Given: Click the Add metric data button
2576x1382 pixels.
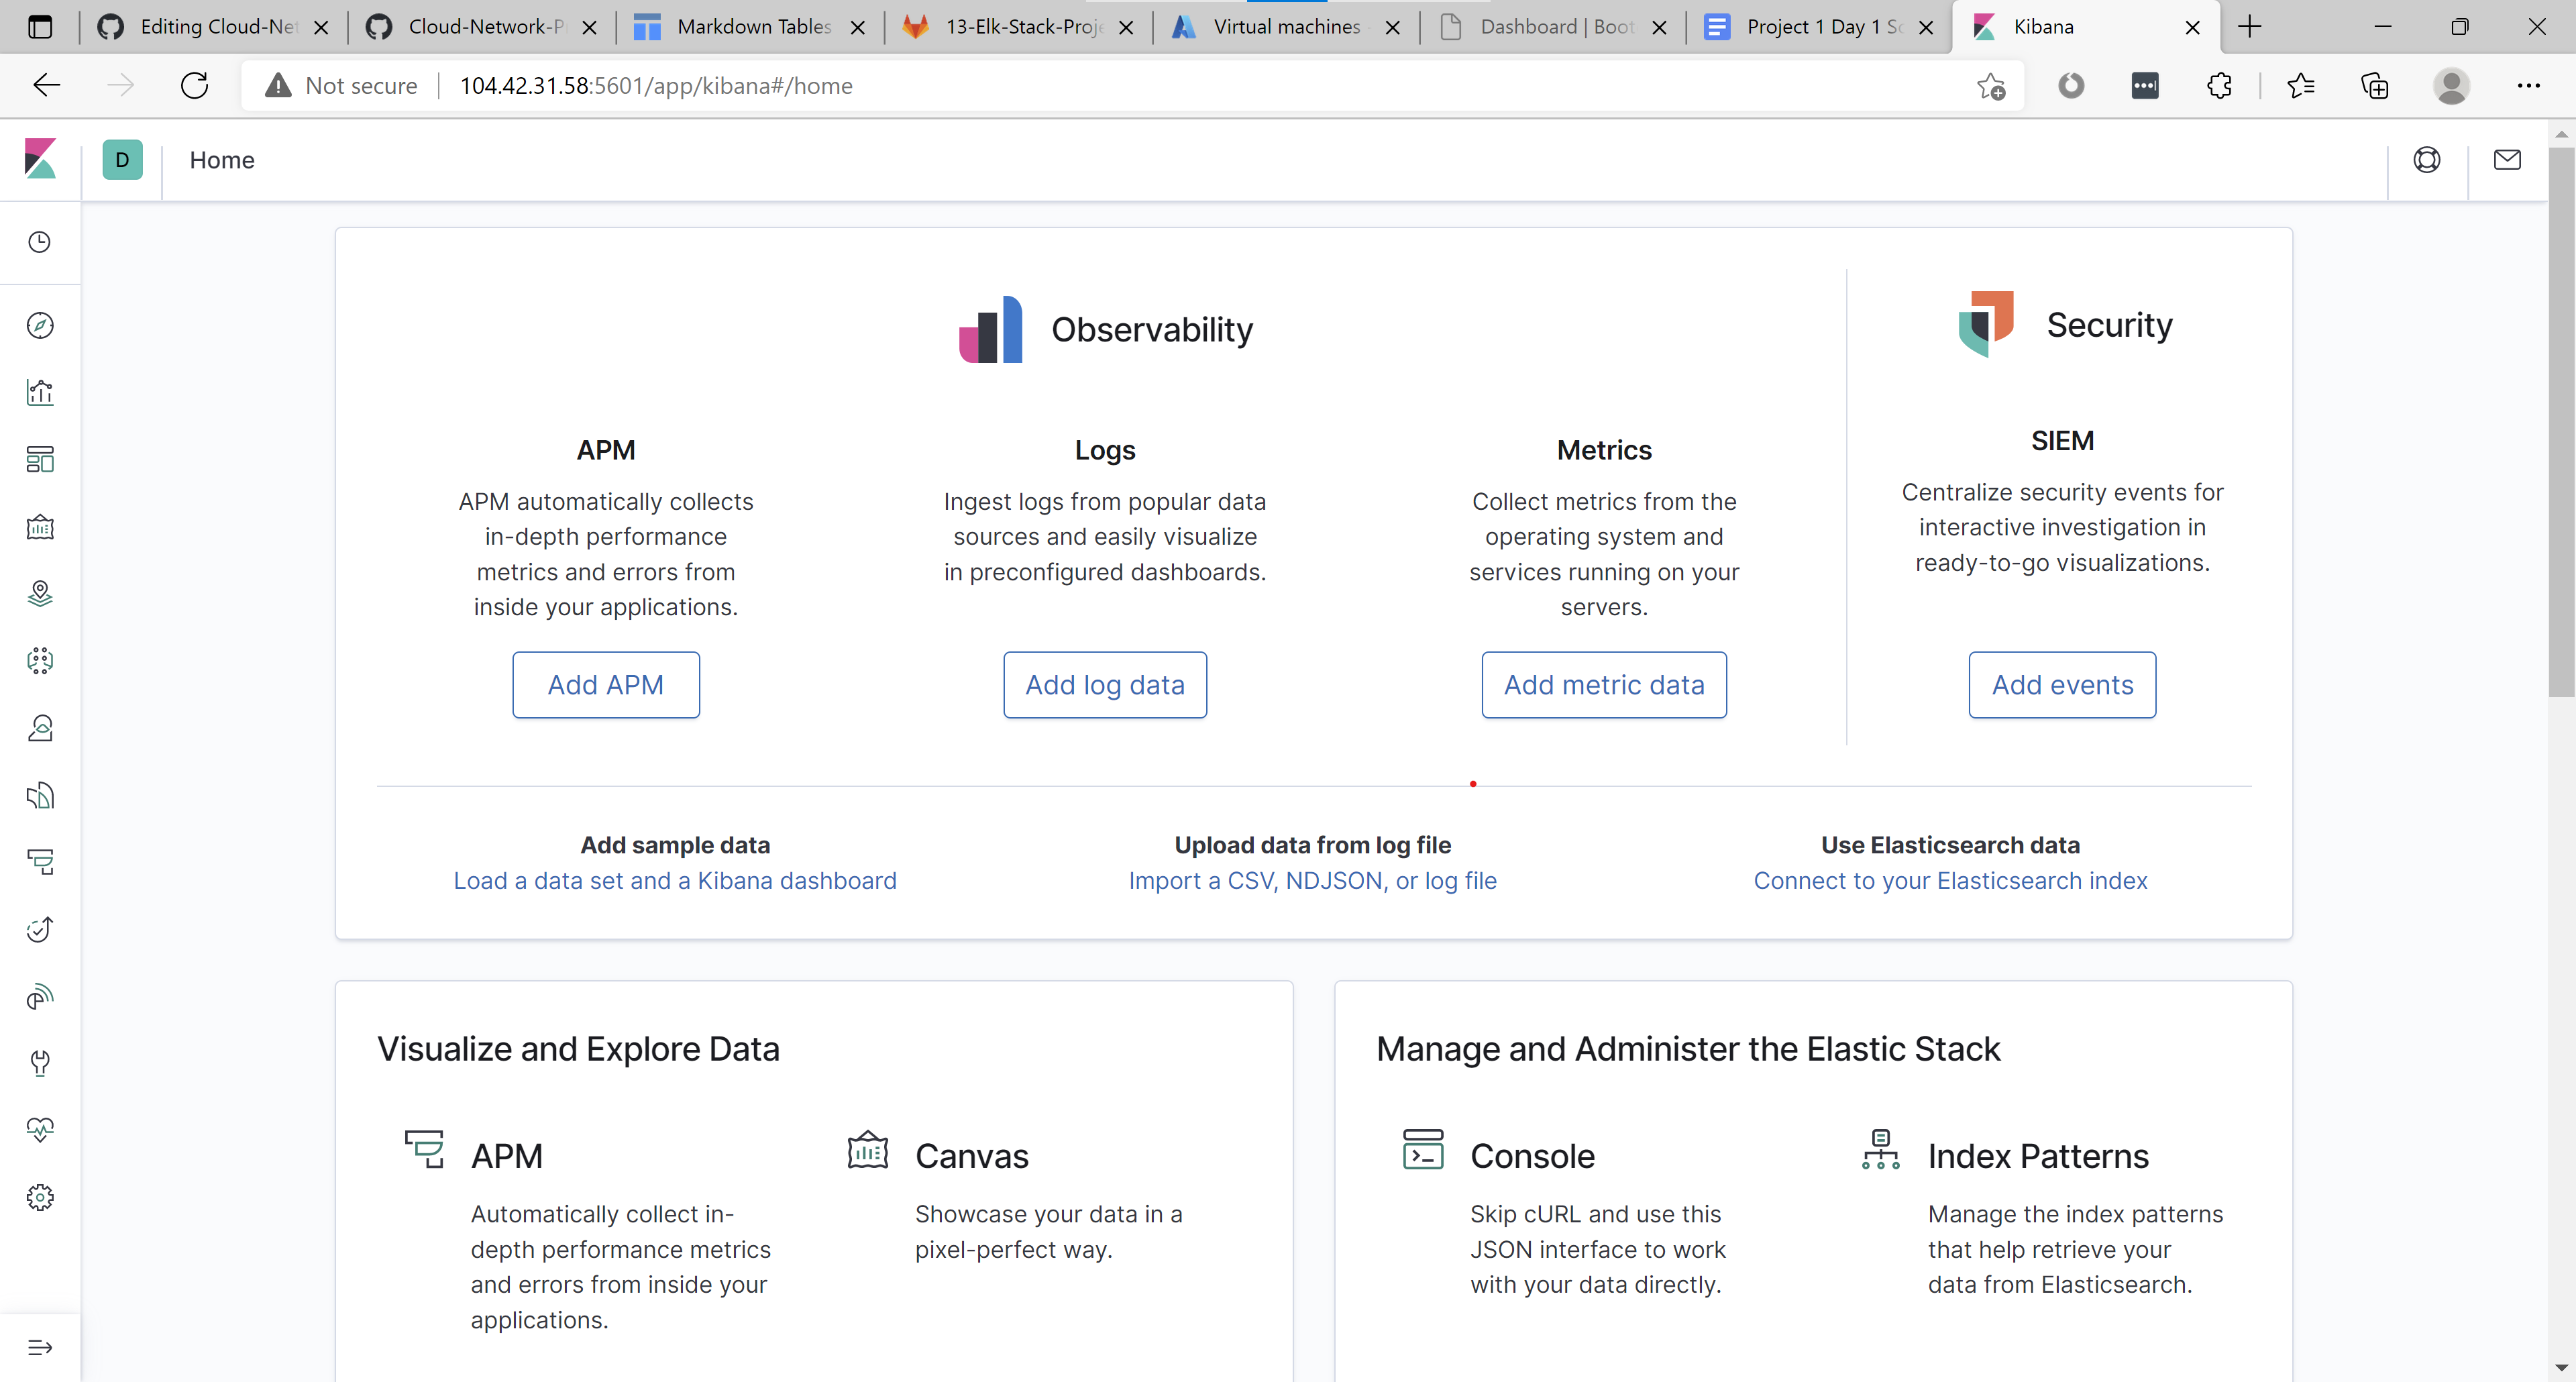Looking at the screenshot, I should [1604, 685].
